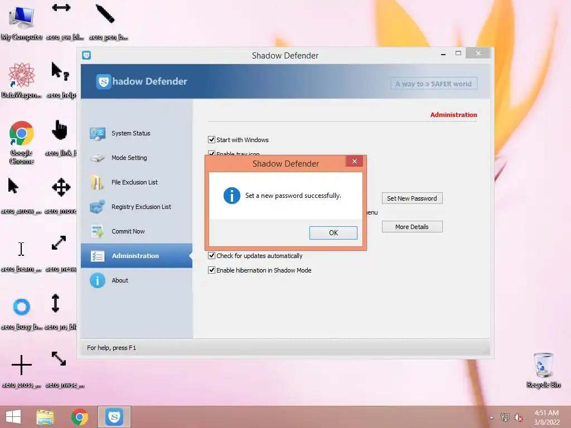Click the Shadow Defender shield logo in banner
Viewport: 571px width, 428px height.
pos(103,81)
